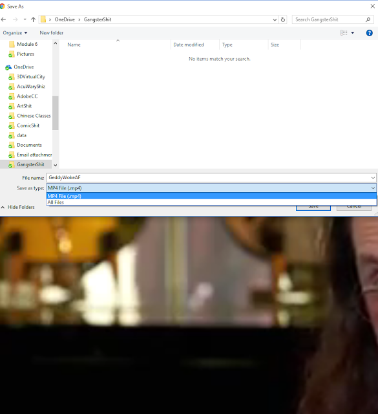Select OneDrive in the address breadcrumb
378x414 pixels.
(x=65, y=19)
